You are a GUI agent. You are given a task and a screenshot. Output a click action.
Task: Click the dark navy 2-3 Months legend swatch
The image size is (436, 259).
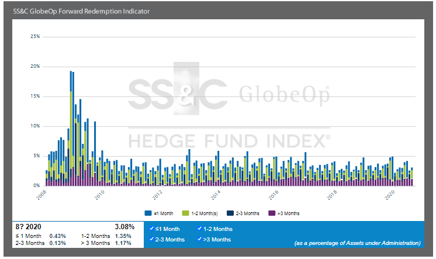click(230, 213)
